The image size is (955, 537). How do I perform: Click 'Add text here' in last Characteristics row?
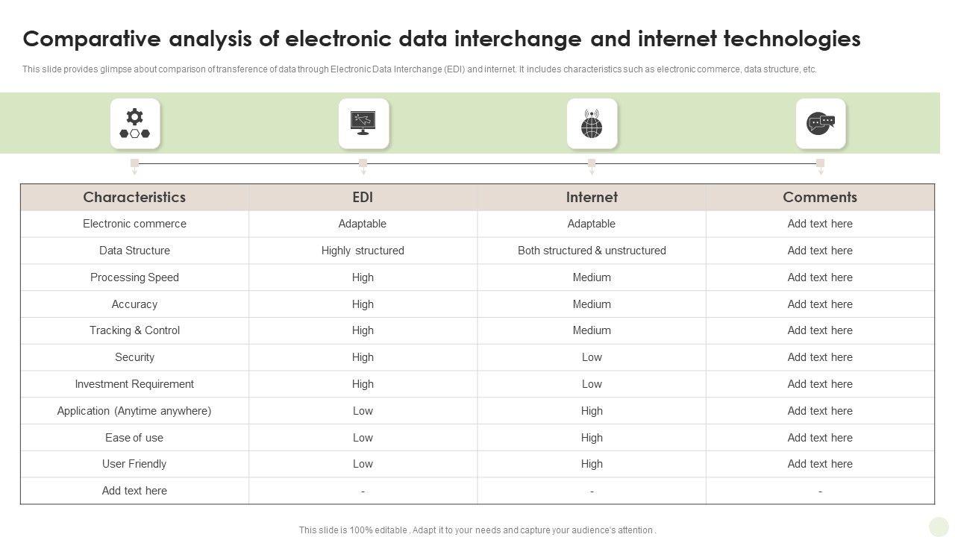[x=134, y=491]
